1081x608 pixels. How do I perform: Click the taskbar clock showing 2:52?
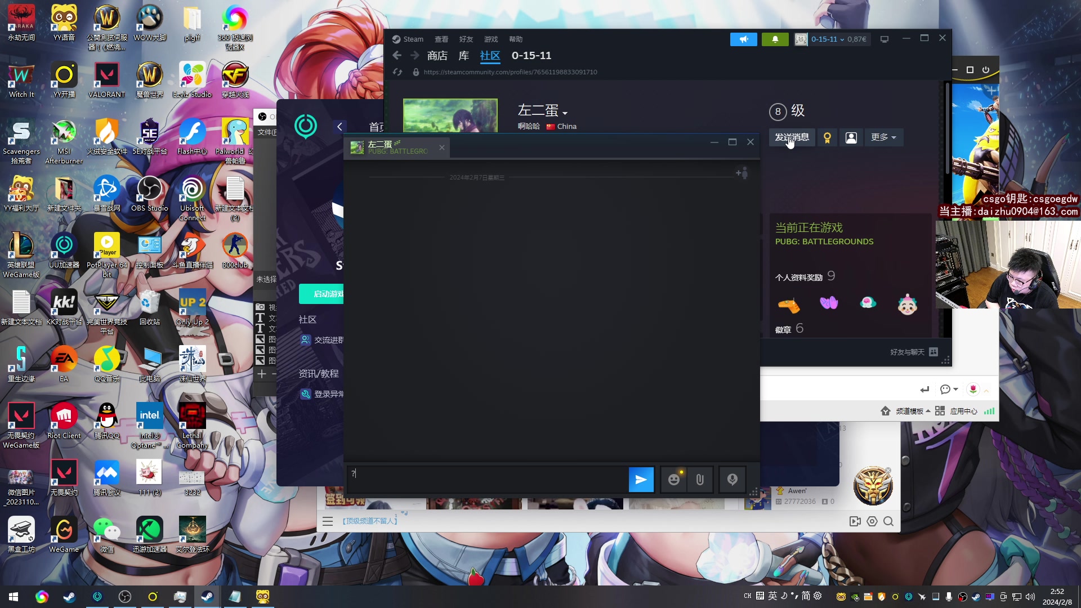(x=1057, y=597)
